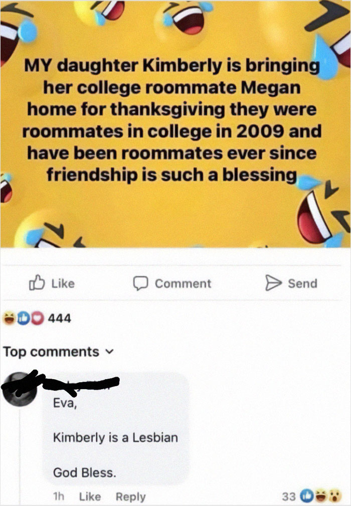Click the Comment speech bubble icon
The image size is (351, 506).
(x=141, y=283)
